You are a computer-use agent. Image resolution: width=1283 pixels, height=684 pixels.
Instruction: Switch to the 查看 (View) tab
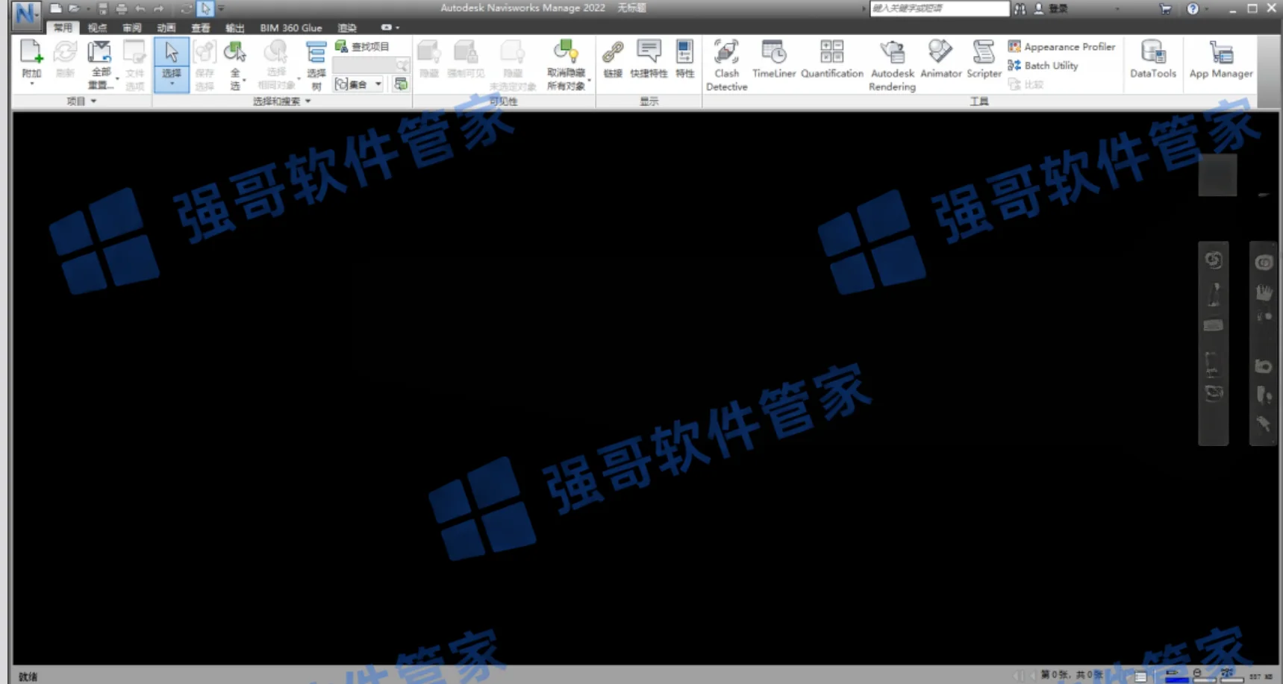pyautogui.click(x=200, y=28)
